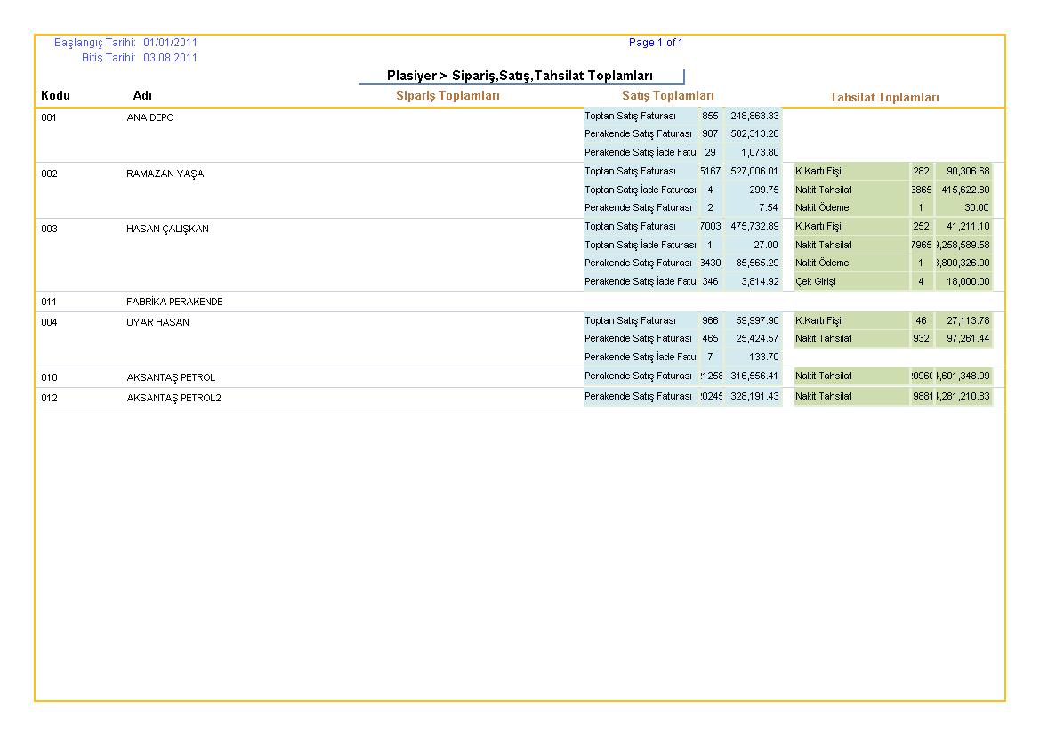Select the sales amount 1,073.80

tap(760, 152)
